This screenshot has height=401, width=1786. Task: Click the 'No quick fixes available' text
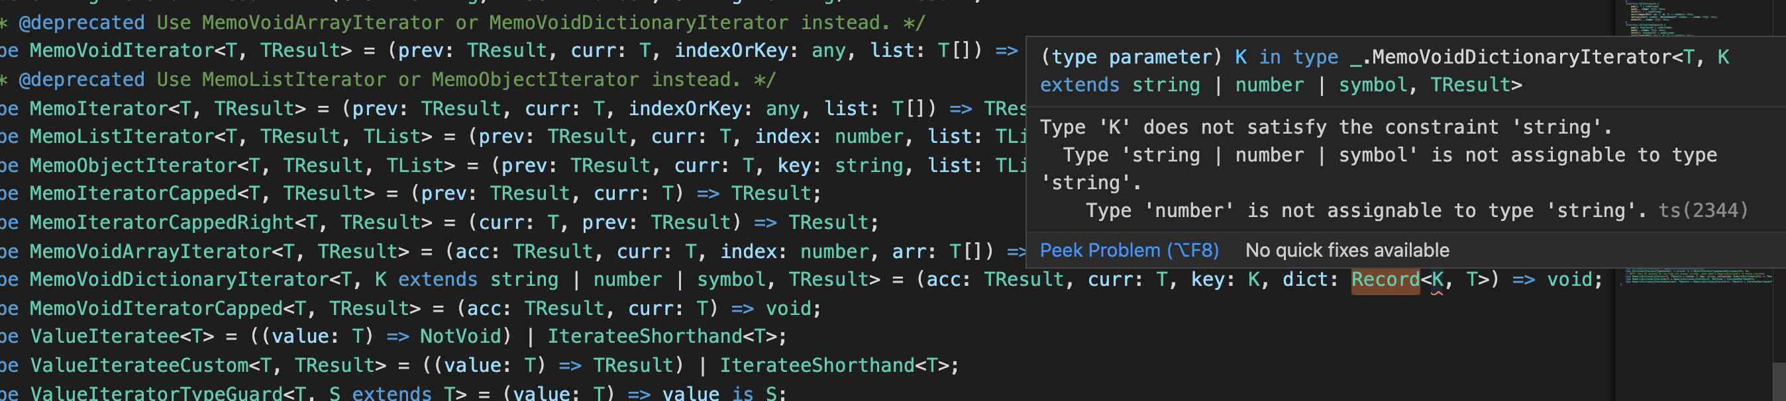tap(1347, 250)
